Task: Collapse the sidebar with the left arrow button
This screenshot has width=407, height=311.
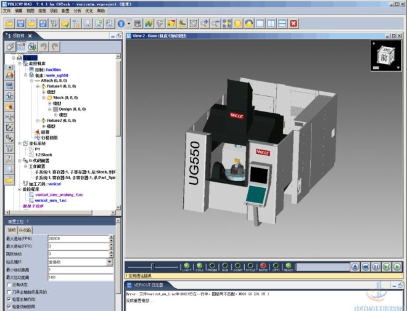Action: [x=10, y=67]
